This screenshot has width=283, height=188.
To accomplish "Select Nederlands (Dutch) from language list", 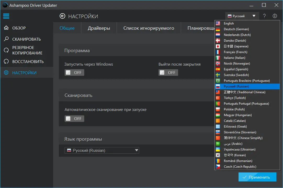I will click(247, 35).
